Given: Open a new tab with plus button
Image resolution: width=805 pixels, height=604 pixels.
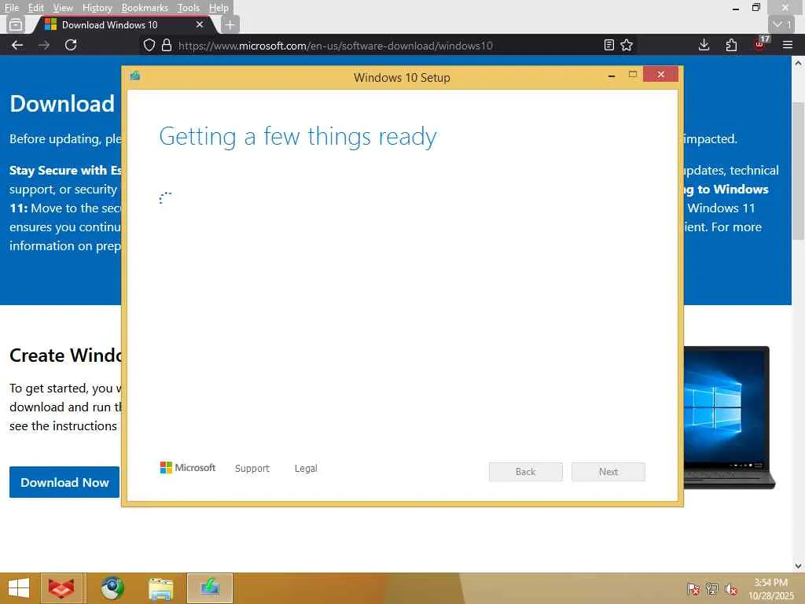Looking at the screenshot, I should [230, 24].
